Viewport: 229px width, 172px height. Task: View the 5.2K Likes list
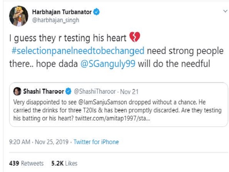(x=64, y=163)
